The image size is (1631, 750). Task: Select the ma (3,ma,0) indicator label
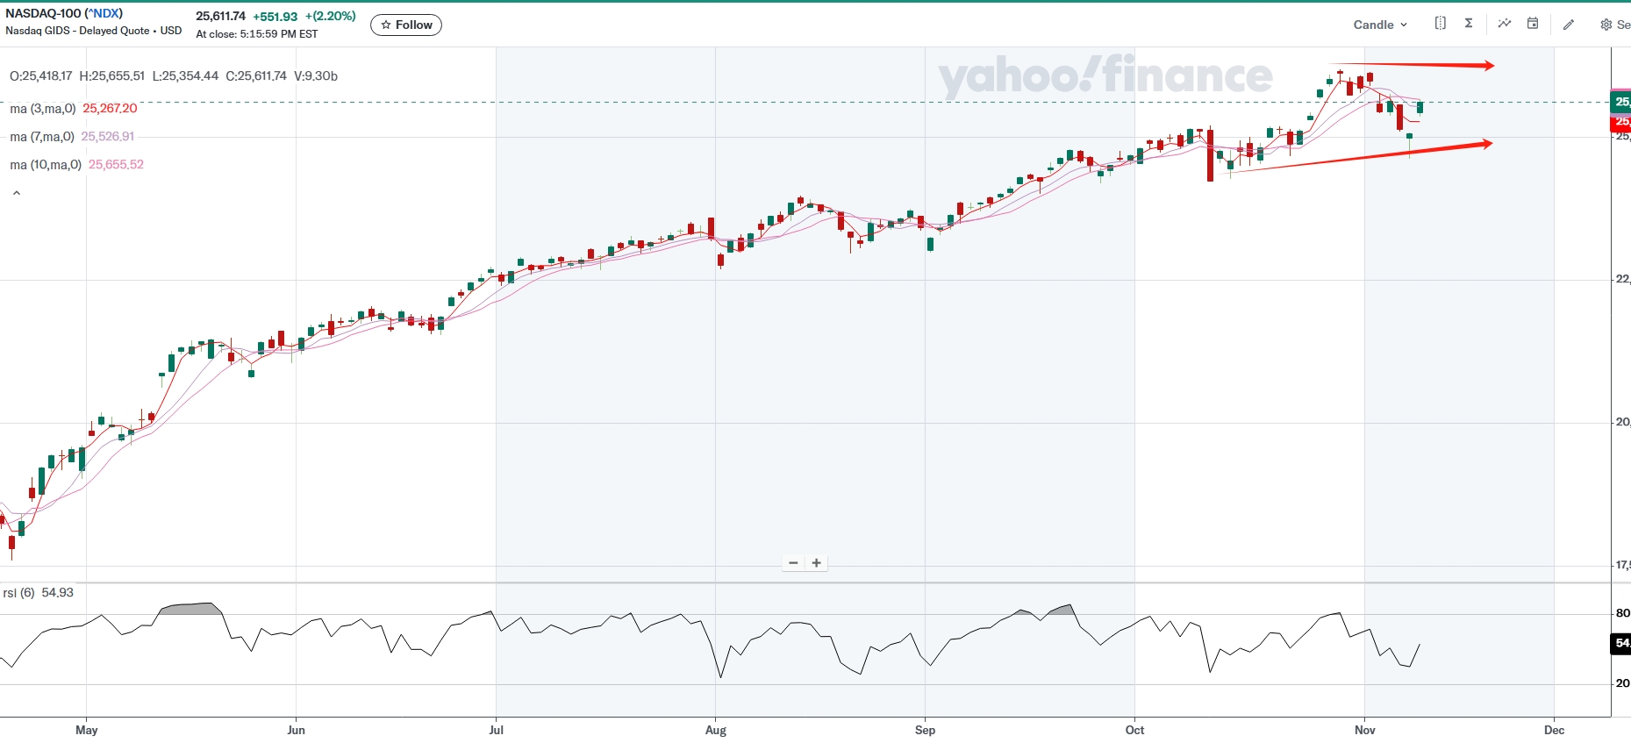coord(43,109)
